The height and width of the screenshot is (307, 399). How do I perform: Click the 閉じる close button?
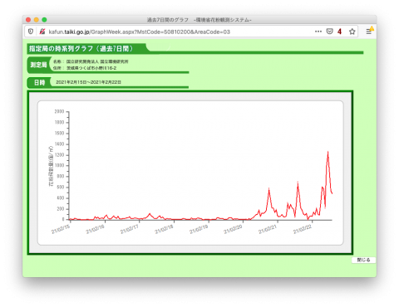363,260
